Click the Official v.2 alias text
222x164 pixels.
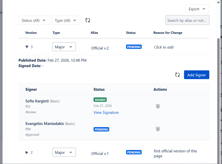(x=100, y=48)
